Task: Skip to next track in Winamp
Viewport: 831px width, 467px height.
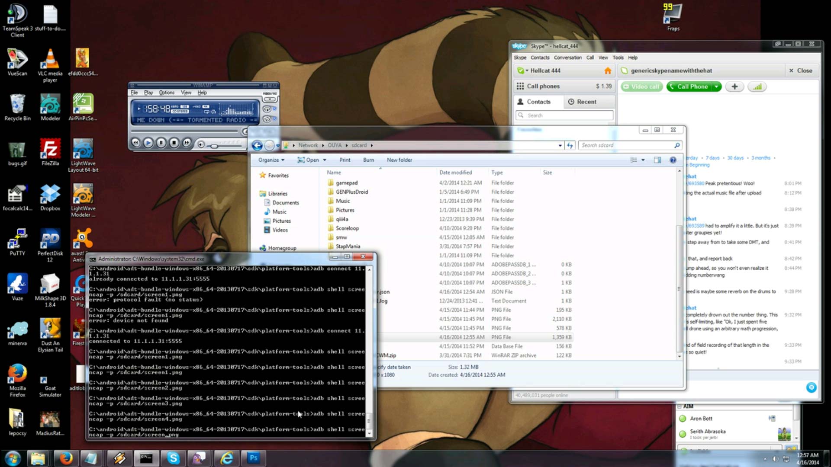Action: click(x=187, y=143)
